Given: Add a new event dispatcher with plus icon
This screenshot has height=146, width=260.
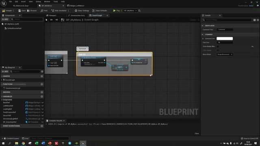Looking at the screenshot, I should tap(42, 126).
